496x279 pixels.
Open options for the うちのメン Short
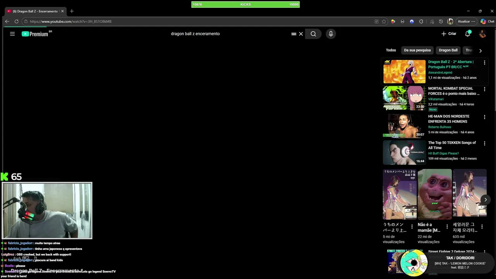(412, 227)
